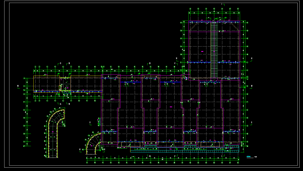Click the green hatched vertical strip in tall wing
The image size is (303, 171).
click(214, 50)
